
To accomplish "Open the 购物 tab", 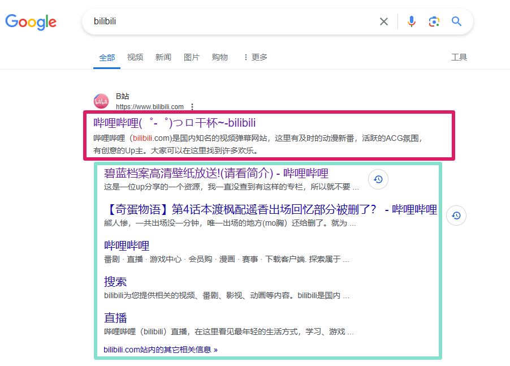I will coord(220,57).
